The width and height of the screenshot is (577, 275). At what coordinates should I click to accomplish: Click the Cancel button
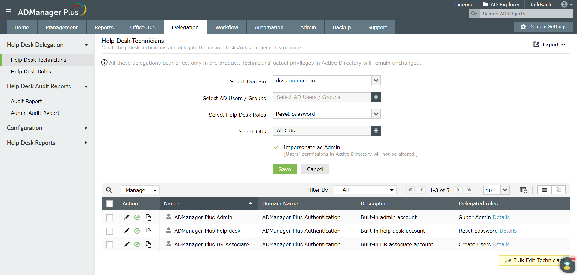pyautogui.click(x=315, y=169)
